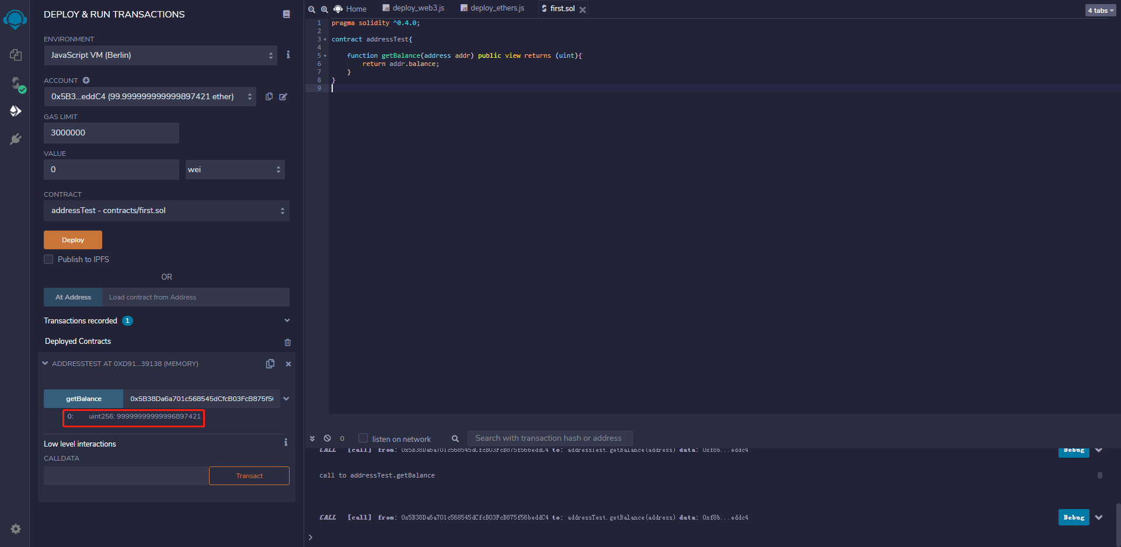Viewport: 1121px width, 547px height.
Task: Copy the deployed ADDRESSTEST contract address
Action: point(270,364)
